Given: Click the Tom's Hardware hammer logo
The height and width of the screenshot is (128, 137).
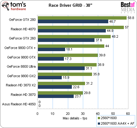Looking at the screenshot, I should [x=14, y=6].
